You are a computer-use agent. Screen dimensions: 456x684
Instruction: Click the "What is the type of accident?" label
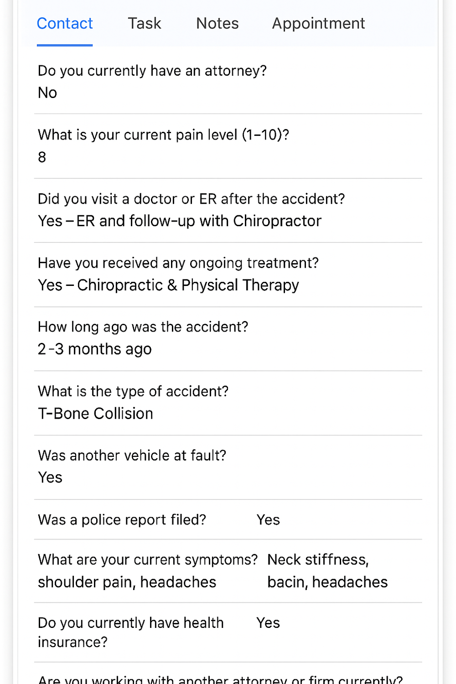coord(133,391)
